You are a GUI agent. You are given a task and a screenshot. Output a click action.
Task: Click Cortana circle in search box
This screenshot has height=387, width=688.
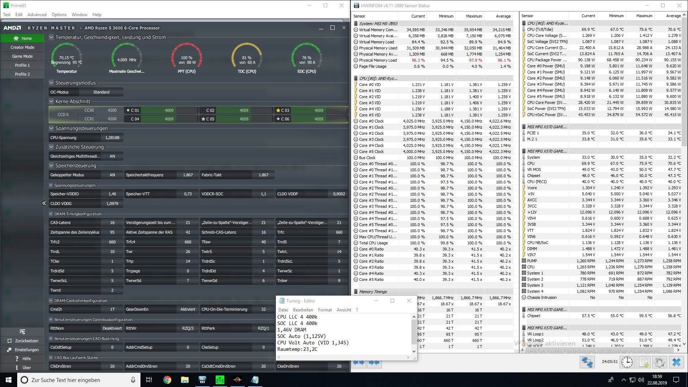pos(24,380)
